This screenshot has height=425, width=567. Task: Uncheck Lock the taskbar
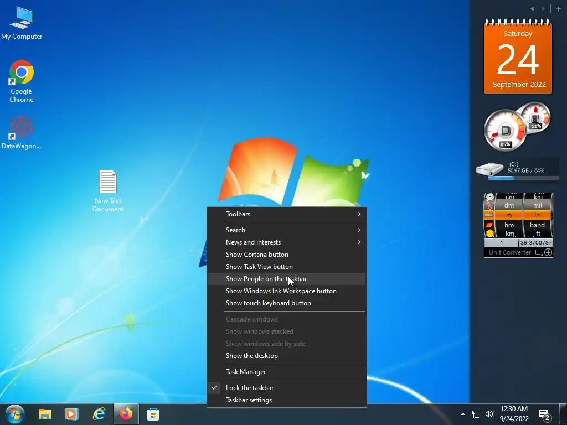[287, 388]
